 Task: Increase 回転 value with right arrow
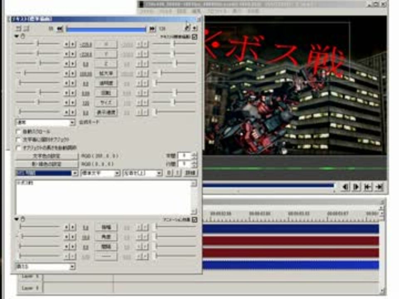73,93
